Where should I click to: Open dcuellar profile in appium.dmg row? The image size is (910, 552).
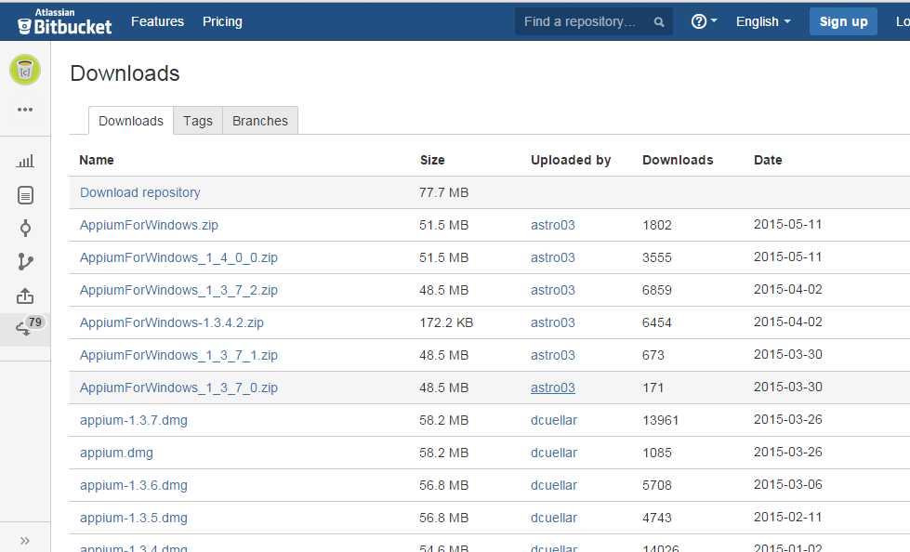point(554,453)
